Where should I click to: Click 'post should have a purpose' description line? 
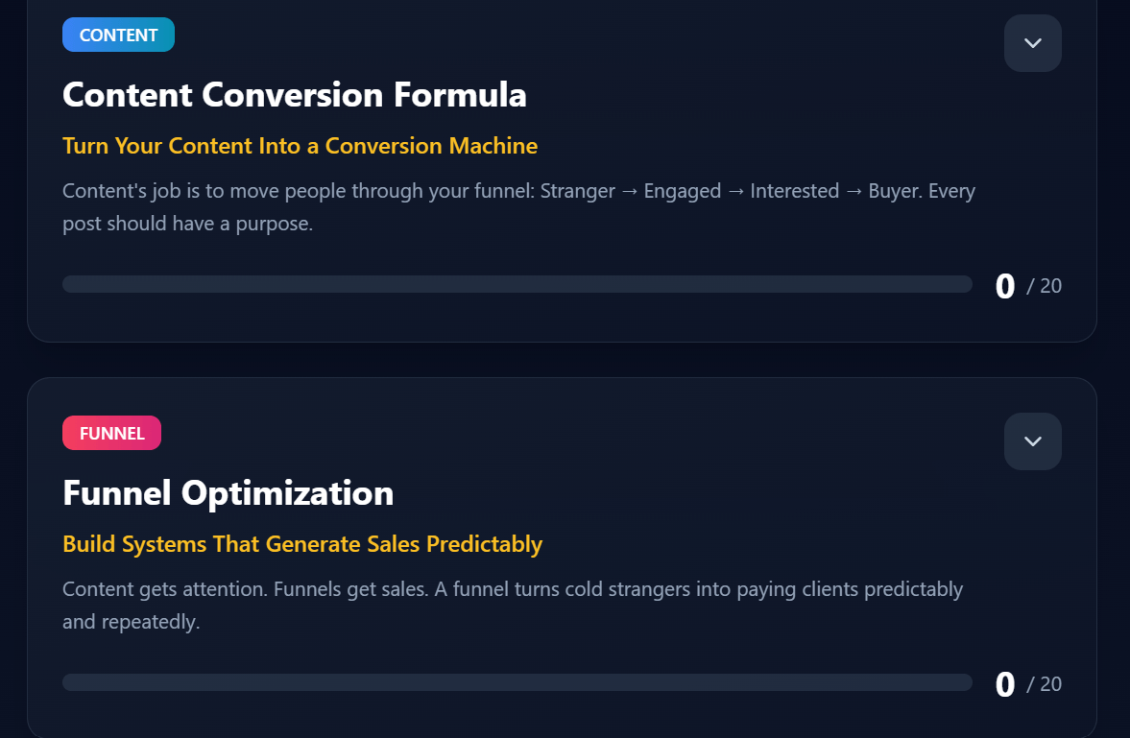[187, 225]
